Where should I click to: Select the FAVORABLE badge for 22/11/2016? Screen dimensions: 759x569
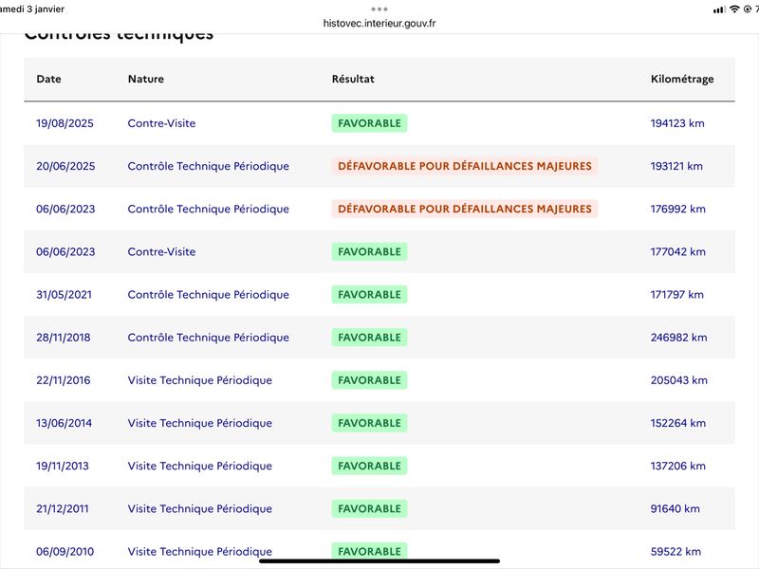tap(369, 380)
